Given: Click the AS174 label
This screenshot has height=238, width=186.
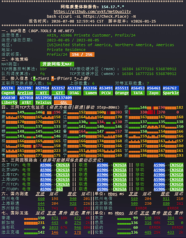Looking at the screenshot, I should click(x=8, y=88).
